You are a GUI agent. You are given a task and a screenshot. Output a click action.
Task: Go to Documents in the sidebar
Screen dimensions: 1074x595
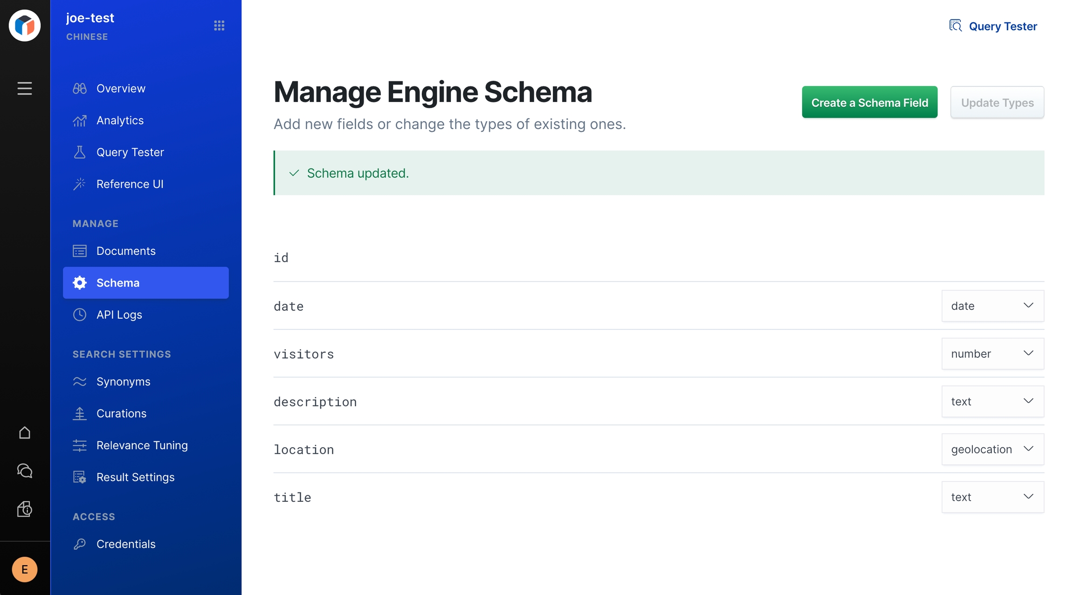coord(126,251)
